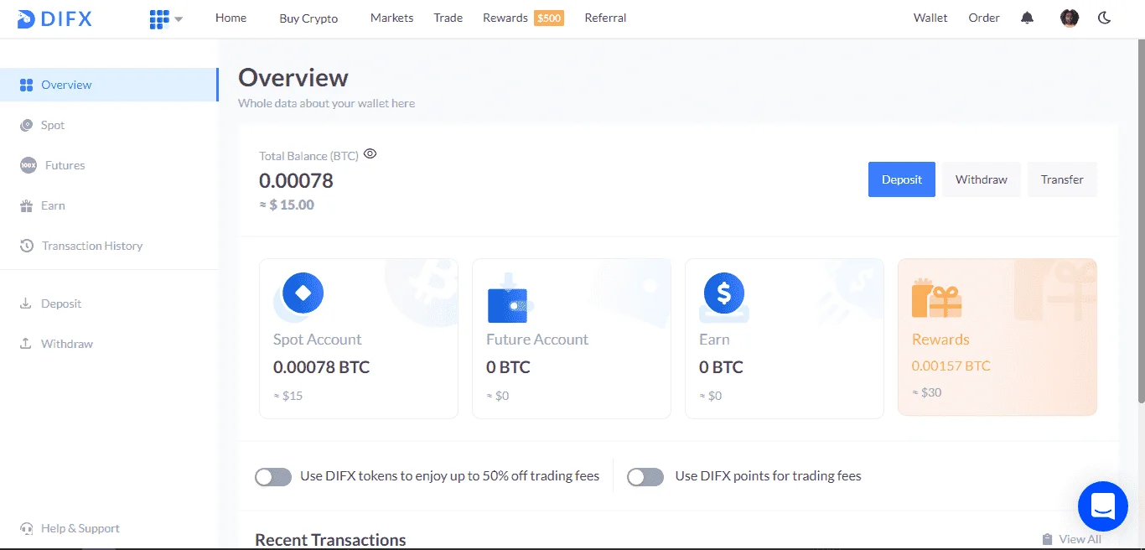Open Order in top navigation
1145x550 pixels.
(x=984, y=18)
